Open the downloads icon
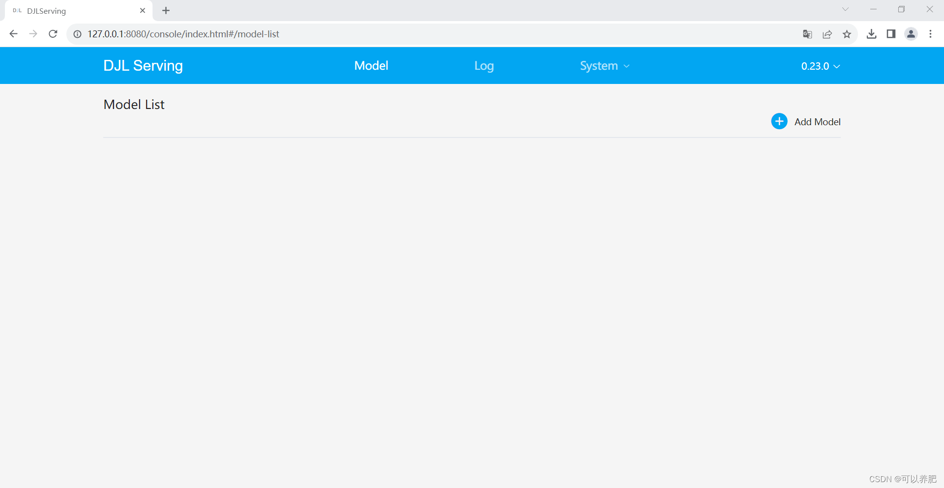The image size is (944, 488). pyautogui.click(x=871, y=34)
